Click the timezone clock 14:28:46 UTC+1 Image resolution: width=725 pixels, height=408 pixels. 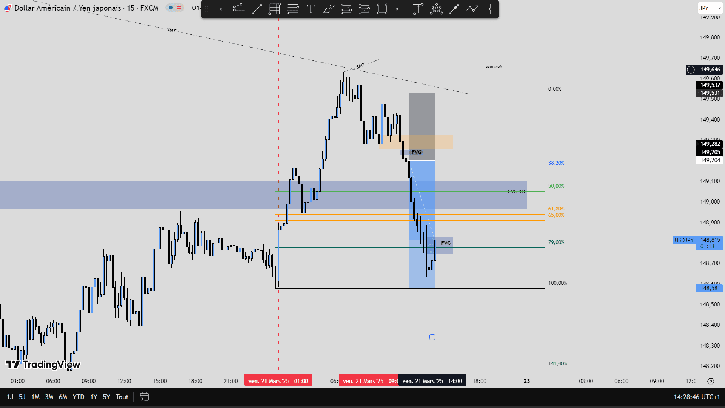point(696,397)
